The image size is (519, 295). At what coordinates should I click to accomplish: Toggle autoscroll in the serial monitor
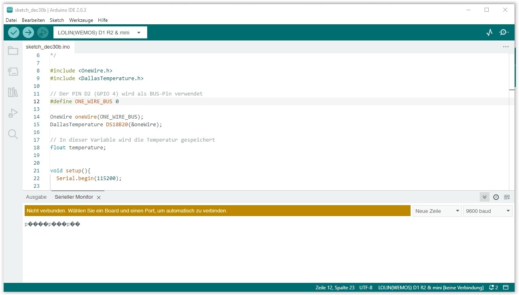(x=484, y=197)
